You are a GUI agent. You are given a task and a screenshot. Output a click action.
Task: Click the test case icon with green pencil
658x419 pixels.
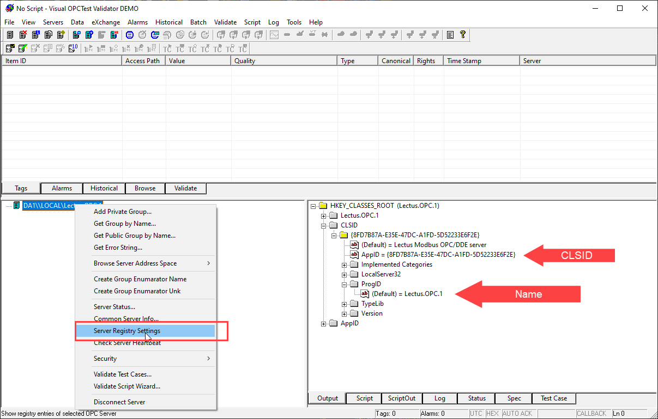point(23,48)
